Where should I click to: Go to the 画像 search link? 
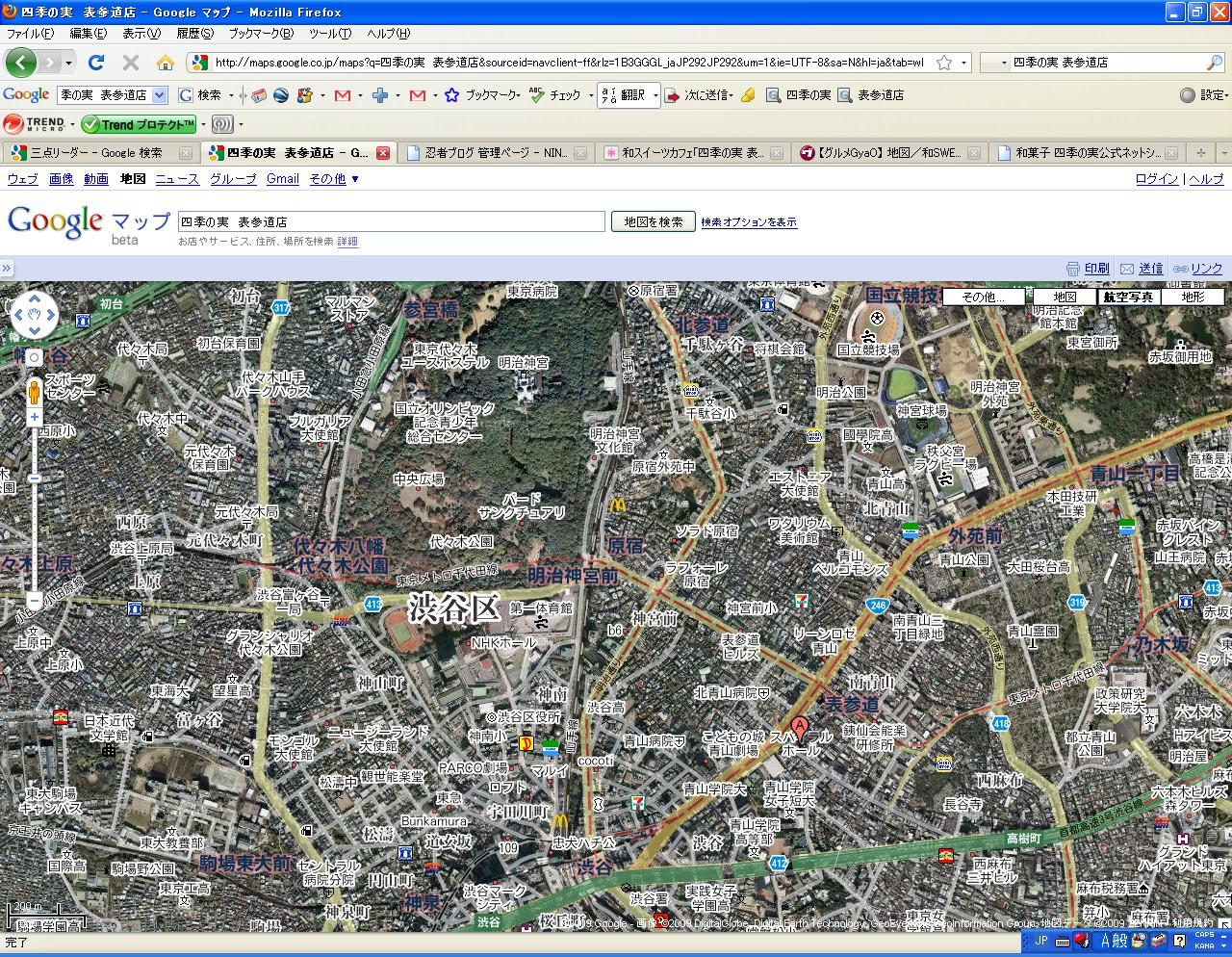[x=61, y=179]
